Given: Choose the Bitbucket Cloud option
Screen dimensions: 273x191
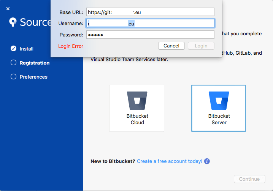Looking at the screenshot, I should [137, 108].
